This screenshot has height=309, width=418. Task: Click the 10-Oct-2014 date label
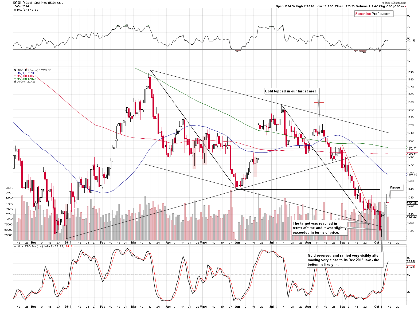click(21, 6)
